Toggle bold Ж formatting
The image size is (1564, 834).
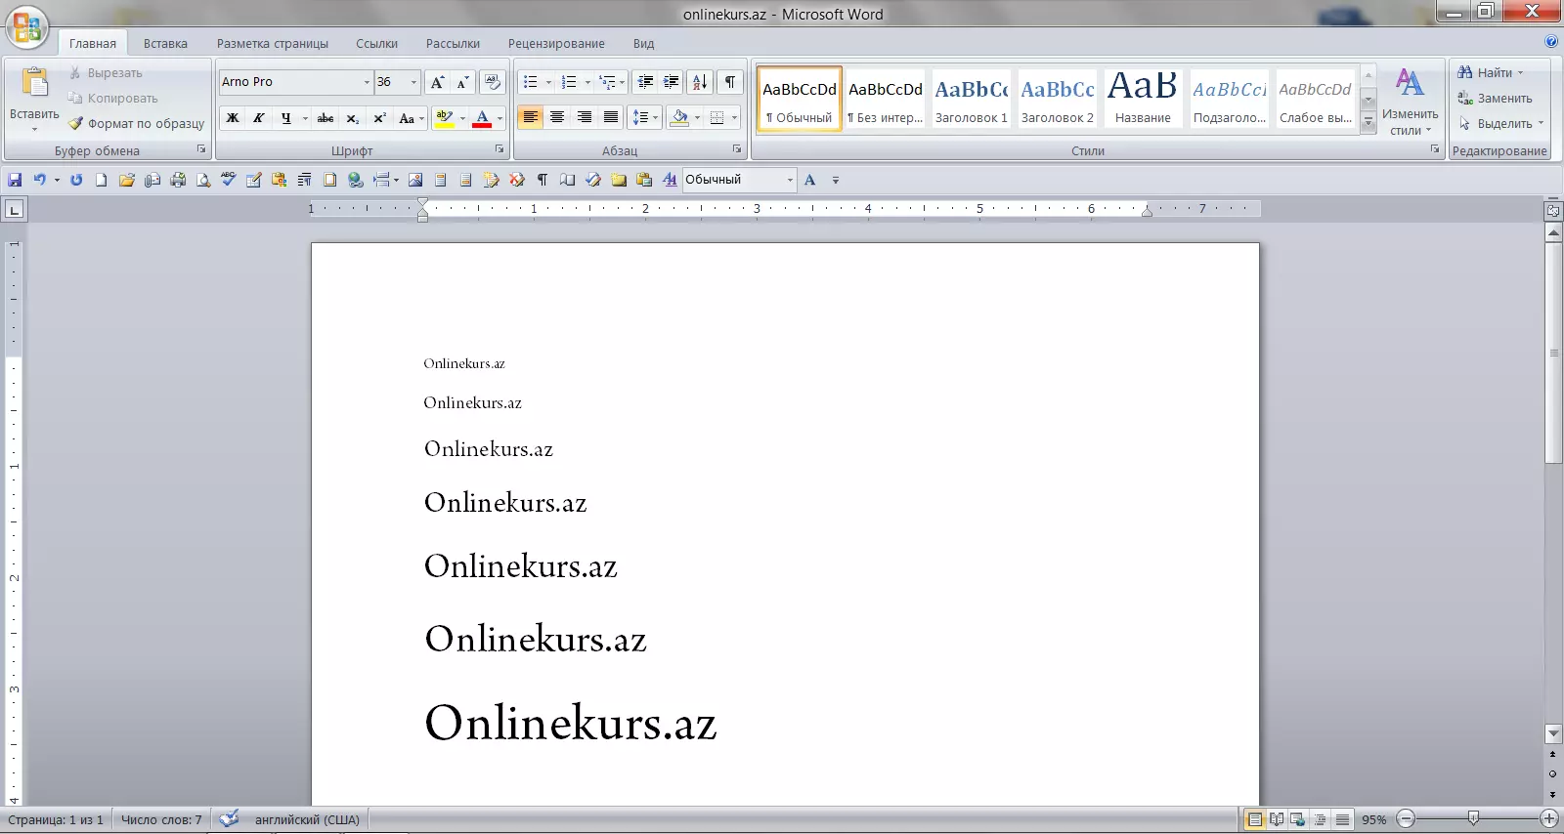[233, 118]
